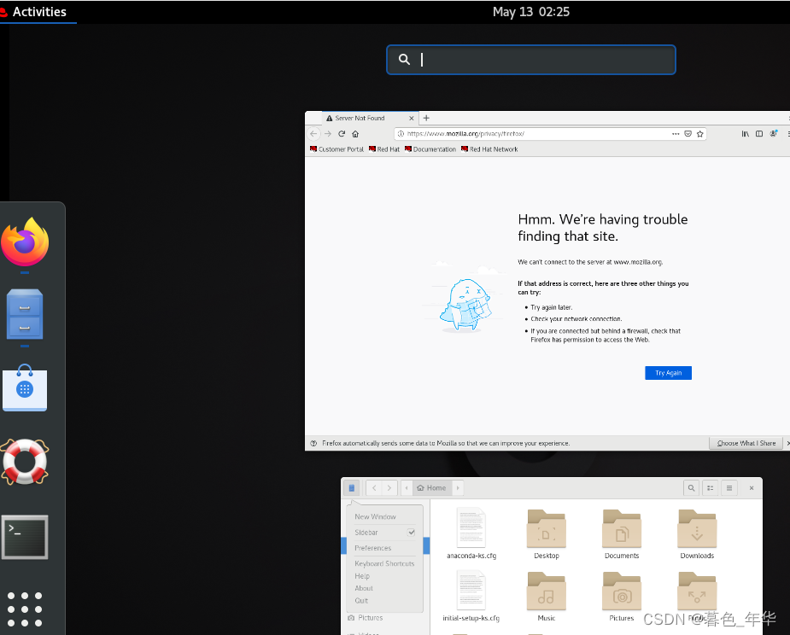The image size is (790, 635).
Task: Show site information icon in URL bar
Action: click(x=401, y=134)
